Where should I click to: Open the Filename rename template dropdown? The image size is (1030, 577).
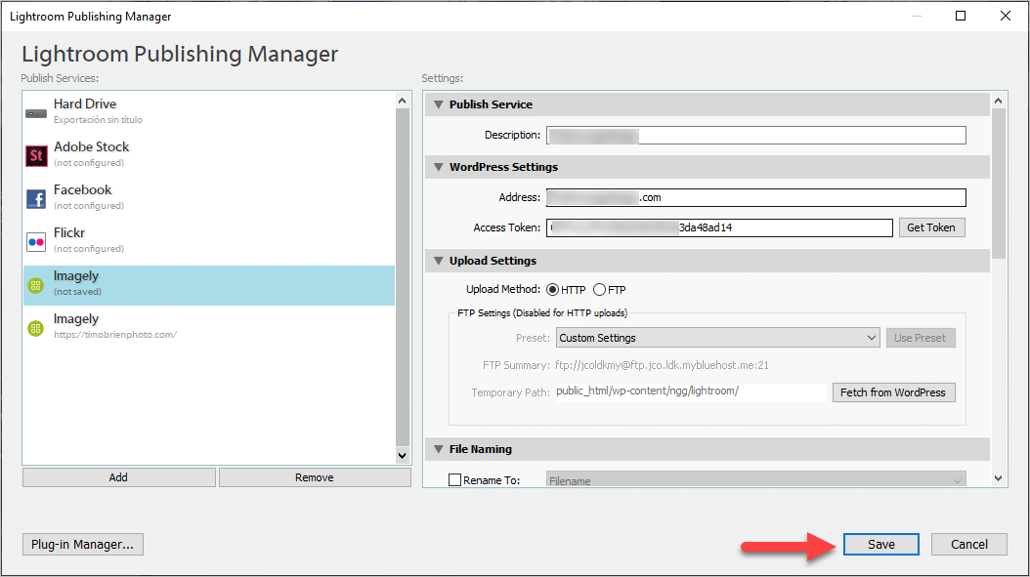coord(756,480)
